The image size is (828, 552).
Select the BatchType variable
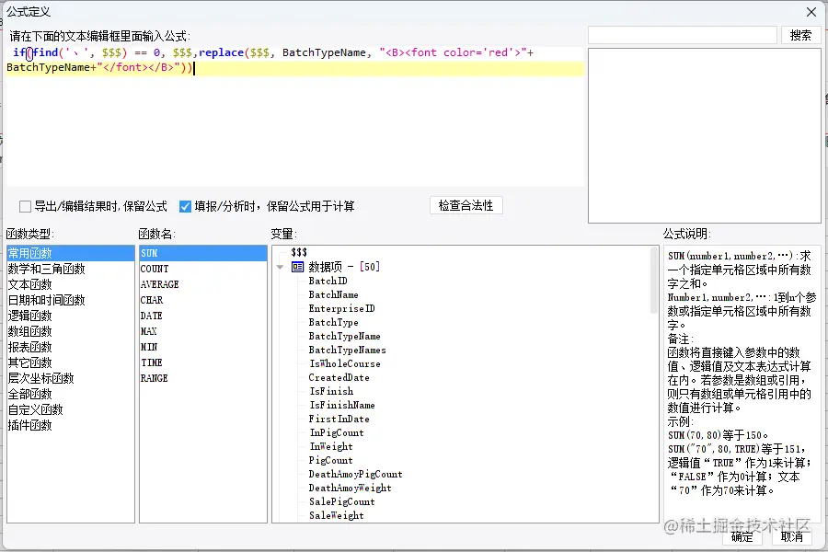click(333, 322)
